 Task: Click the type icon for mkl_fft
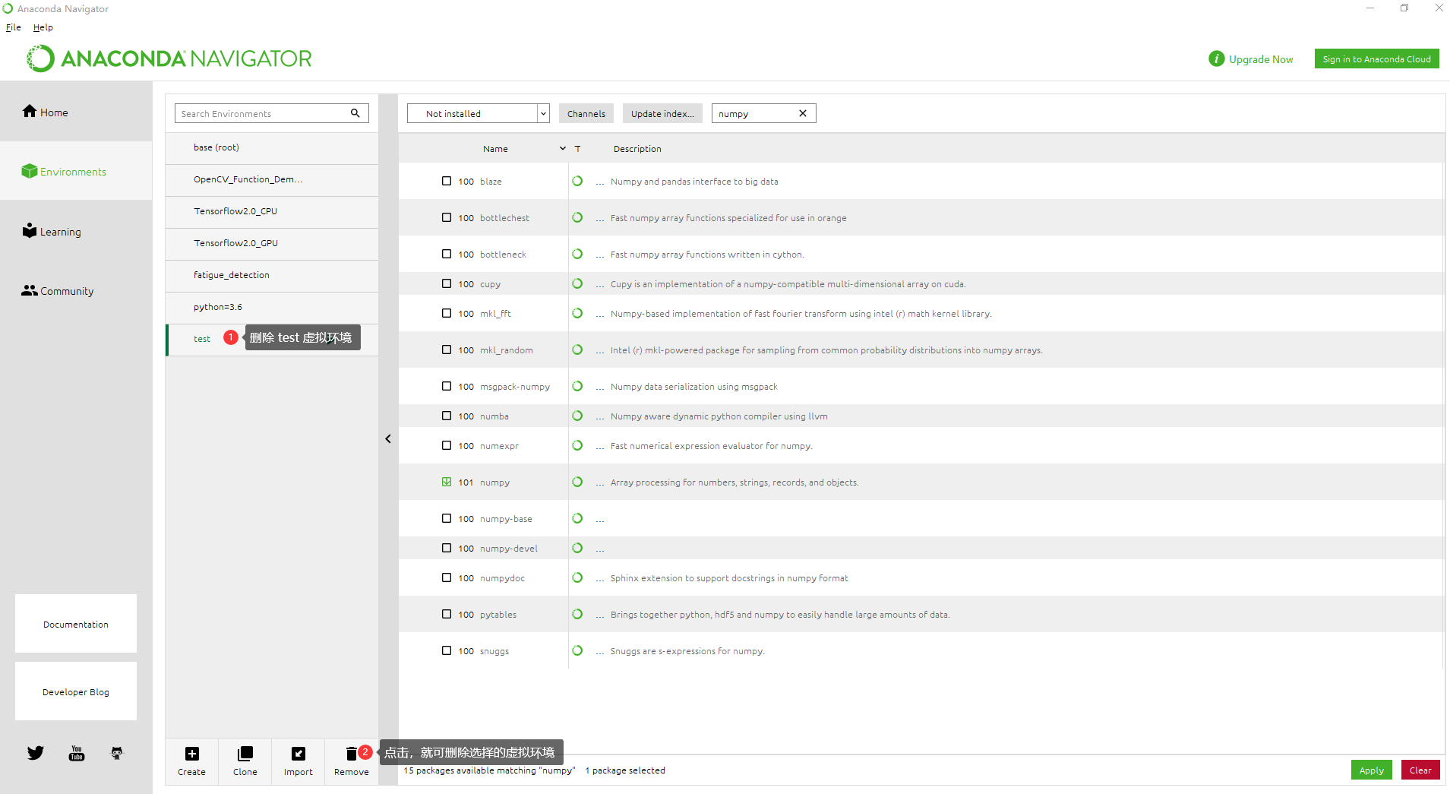[x=577, y=313]
